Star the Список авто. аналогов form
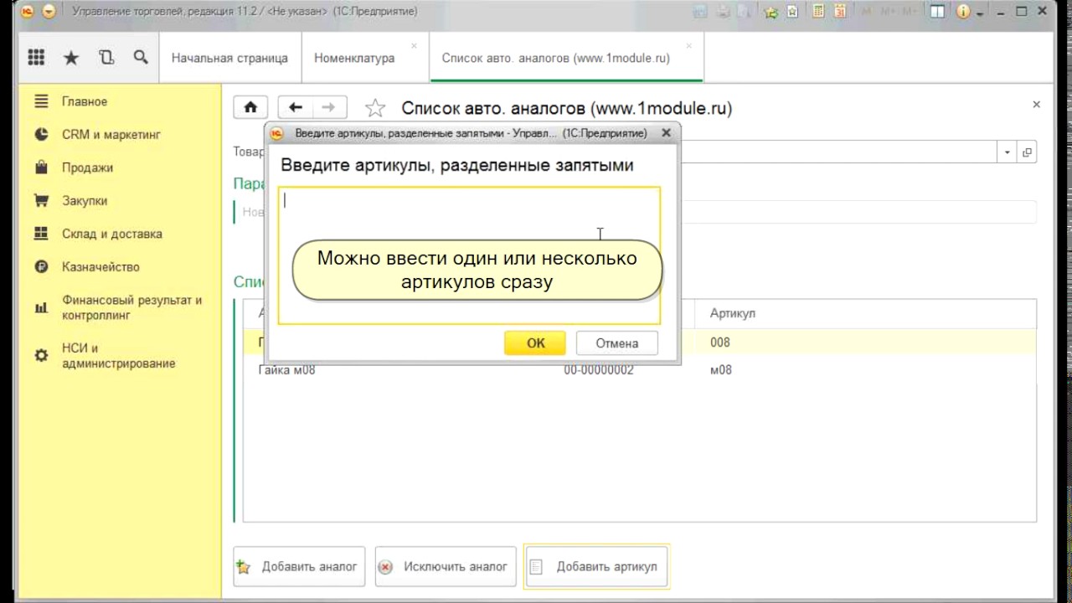Screen dimensions: 1072x603 point(375,108)
